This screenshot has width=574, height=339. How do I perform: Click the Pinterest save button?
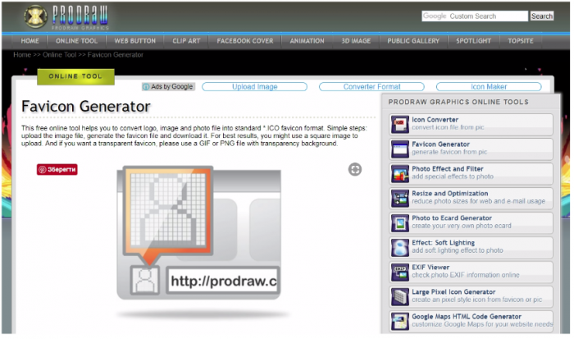pos(57,169)
